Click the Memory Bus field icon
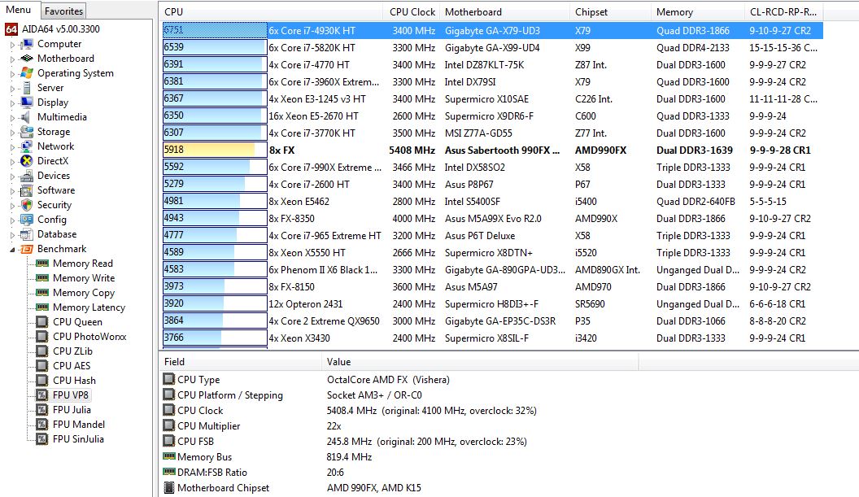 click(x=168, y=456)
